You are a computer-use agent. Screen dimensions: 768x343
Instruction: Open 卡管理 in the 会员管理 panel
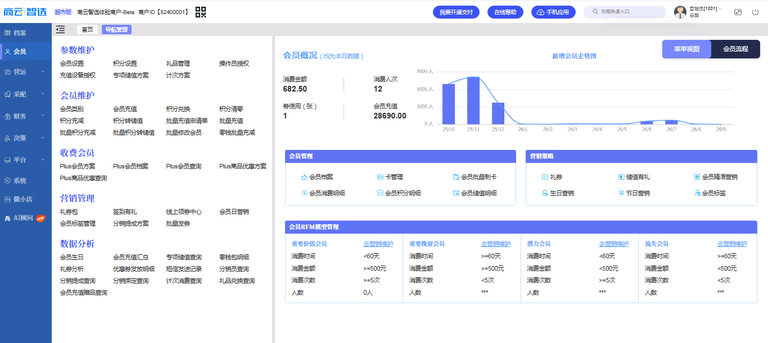pyautogui.click(x=390, y=177)
